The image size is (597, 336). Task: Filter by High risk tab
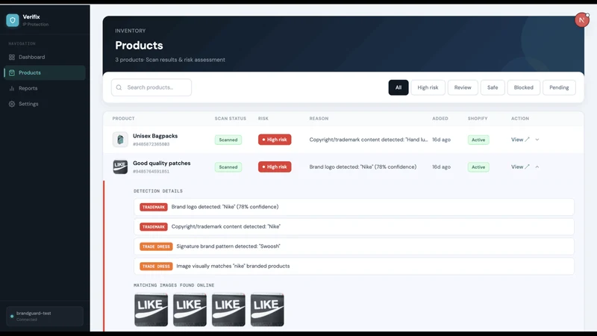pyautogui.click(x=428, y=87)
